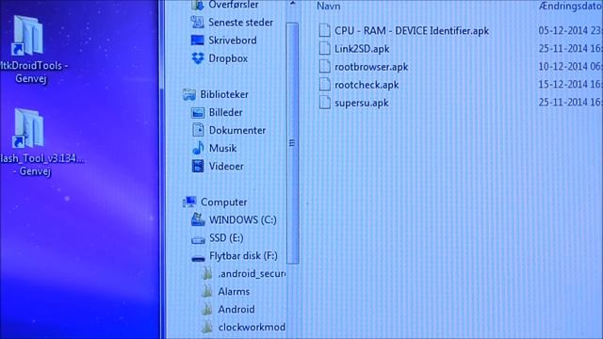Screen dimensions: 603x339
Task: Open the Videoer library label
Action: click(226, 167)
